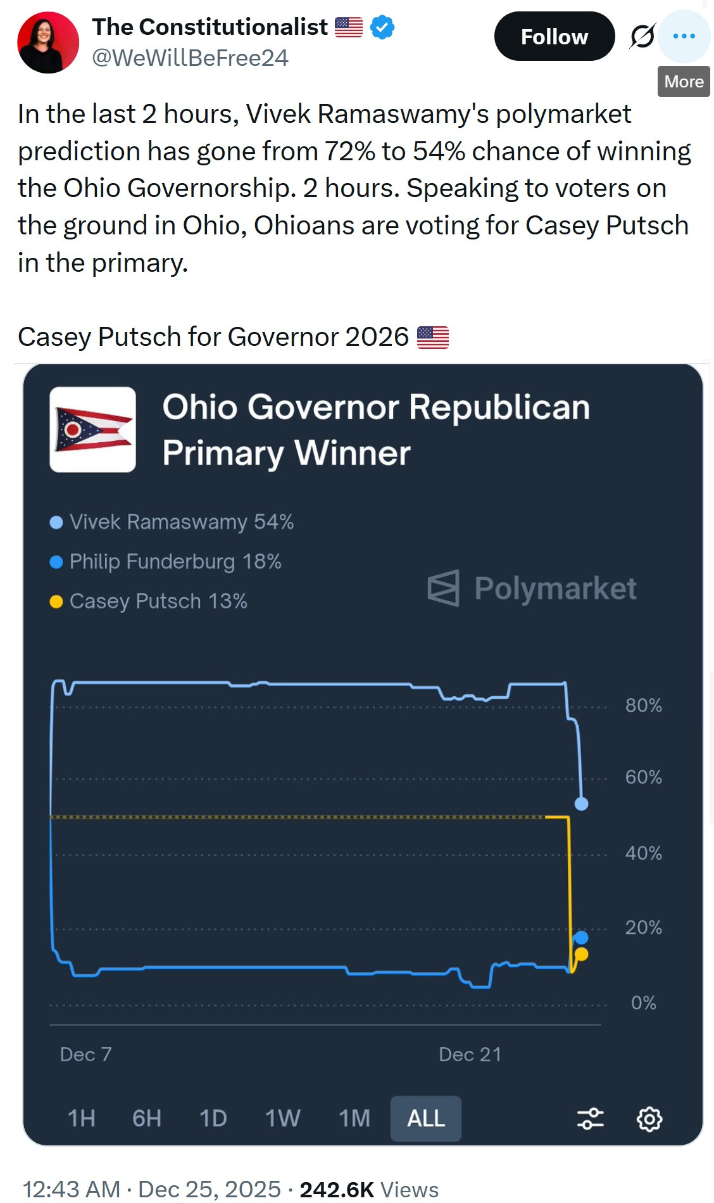Viewport: 714px width, 1203px height.
Task: Click Vivek Ramaswamy's chart endpoint dot
Action: click(581, 804)
